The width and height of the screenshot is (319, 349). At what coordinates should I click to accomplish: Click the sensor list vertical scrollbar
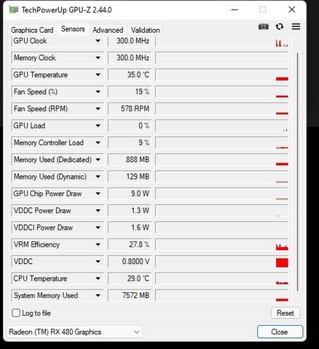pos(298,172)
